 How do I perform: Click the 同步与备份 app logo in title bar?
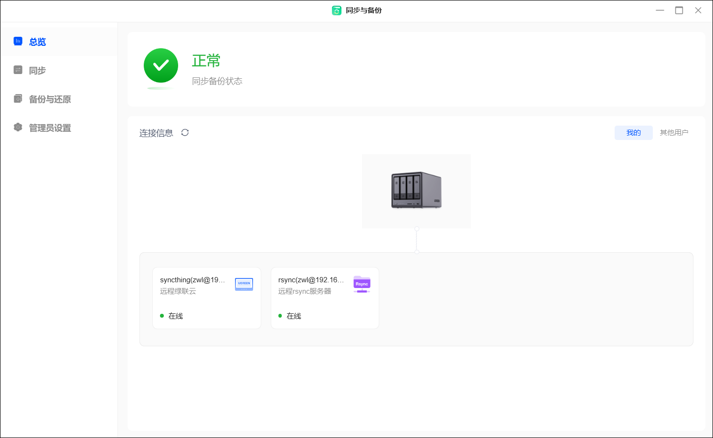337,11
